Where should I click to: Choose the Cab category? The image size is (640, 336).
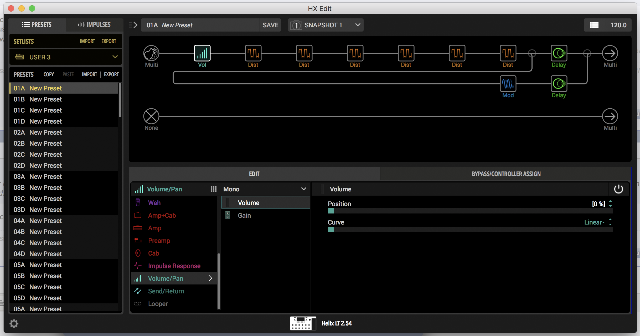[174, 253]
